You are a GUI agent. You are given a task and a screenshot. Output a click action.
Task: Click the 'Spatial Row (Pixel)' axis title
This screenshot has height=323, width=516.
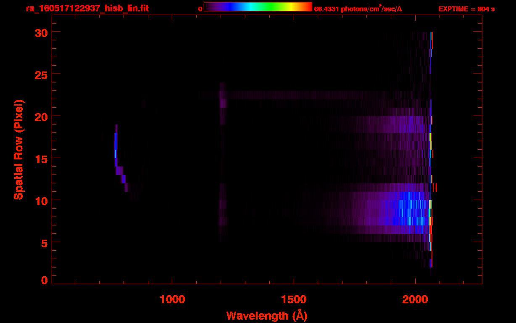click(x=18, y=149)
